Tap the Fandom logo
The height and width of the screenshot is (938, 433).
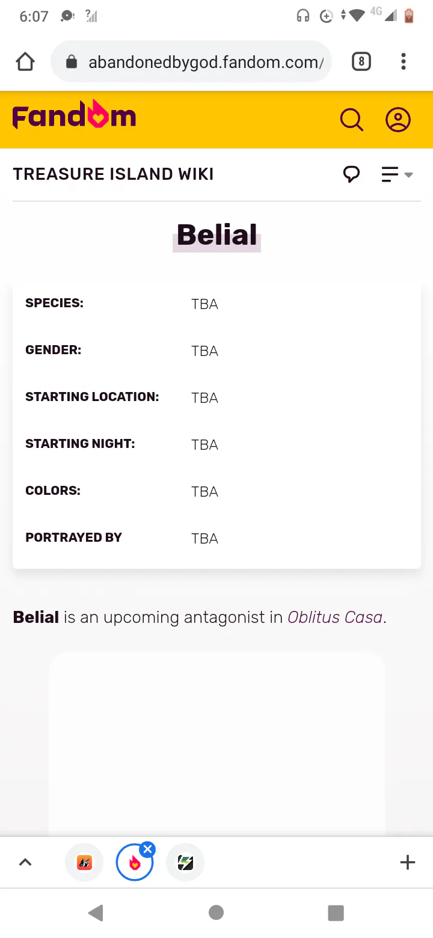click(x=74, y=117)
